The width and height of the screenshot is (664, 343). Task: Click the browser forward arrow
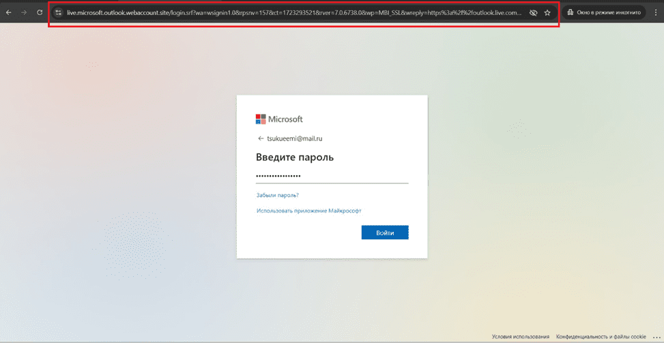[x=24, y=13]
